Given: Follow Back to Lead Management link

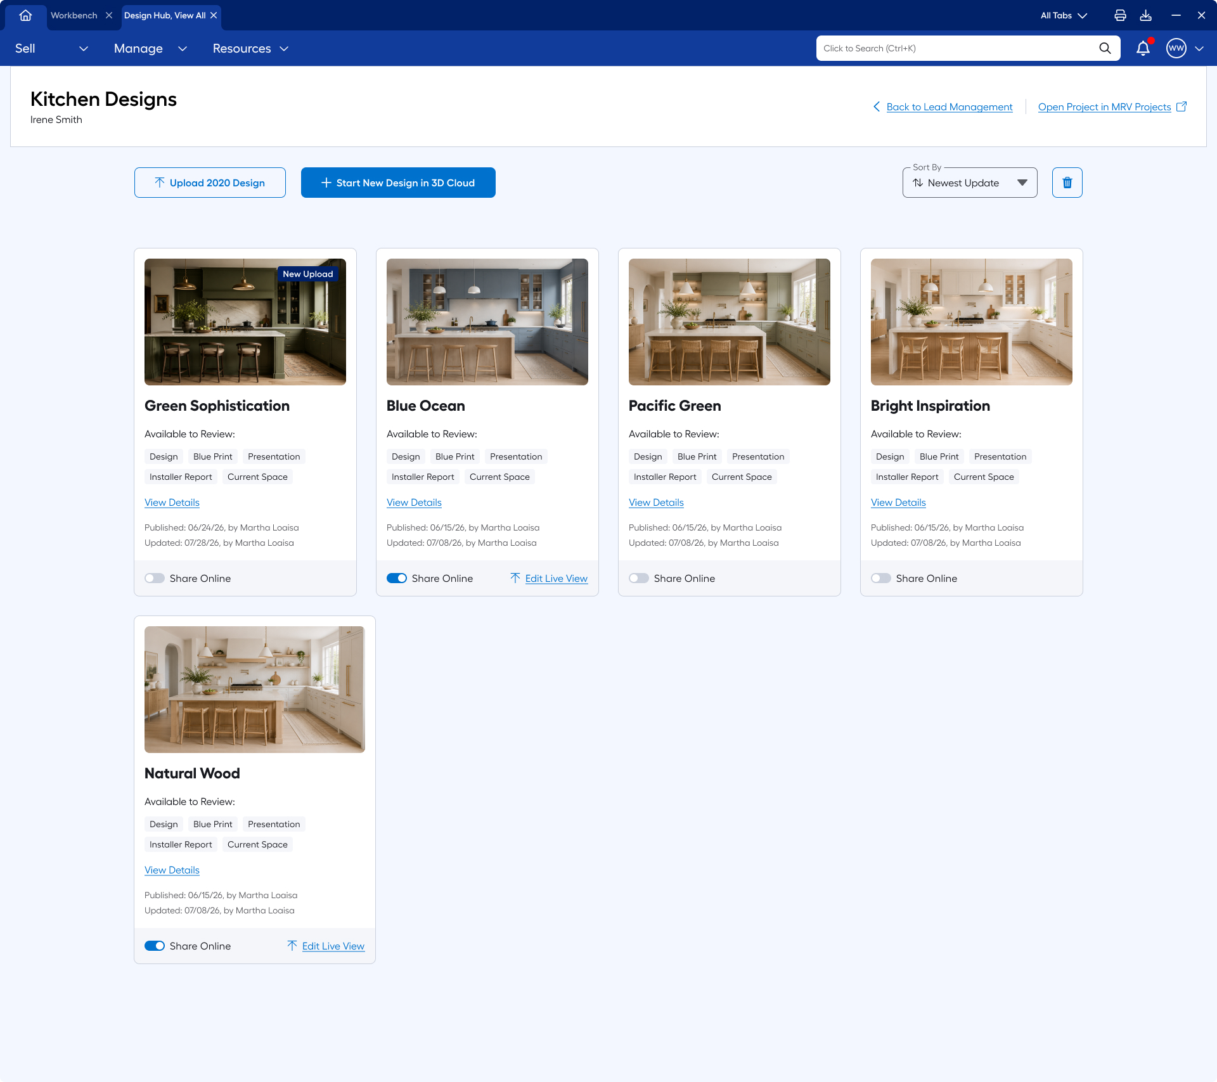Looking at the screenshot, I should coord(950,106).
